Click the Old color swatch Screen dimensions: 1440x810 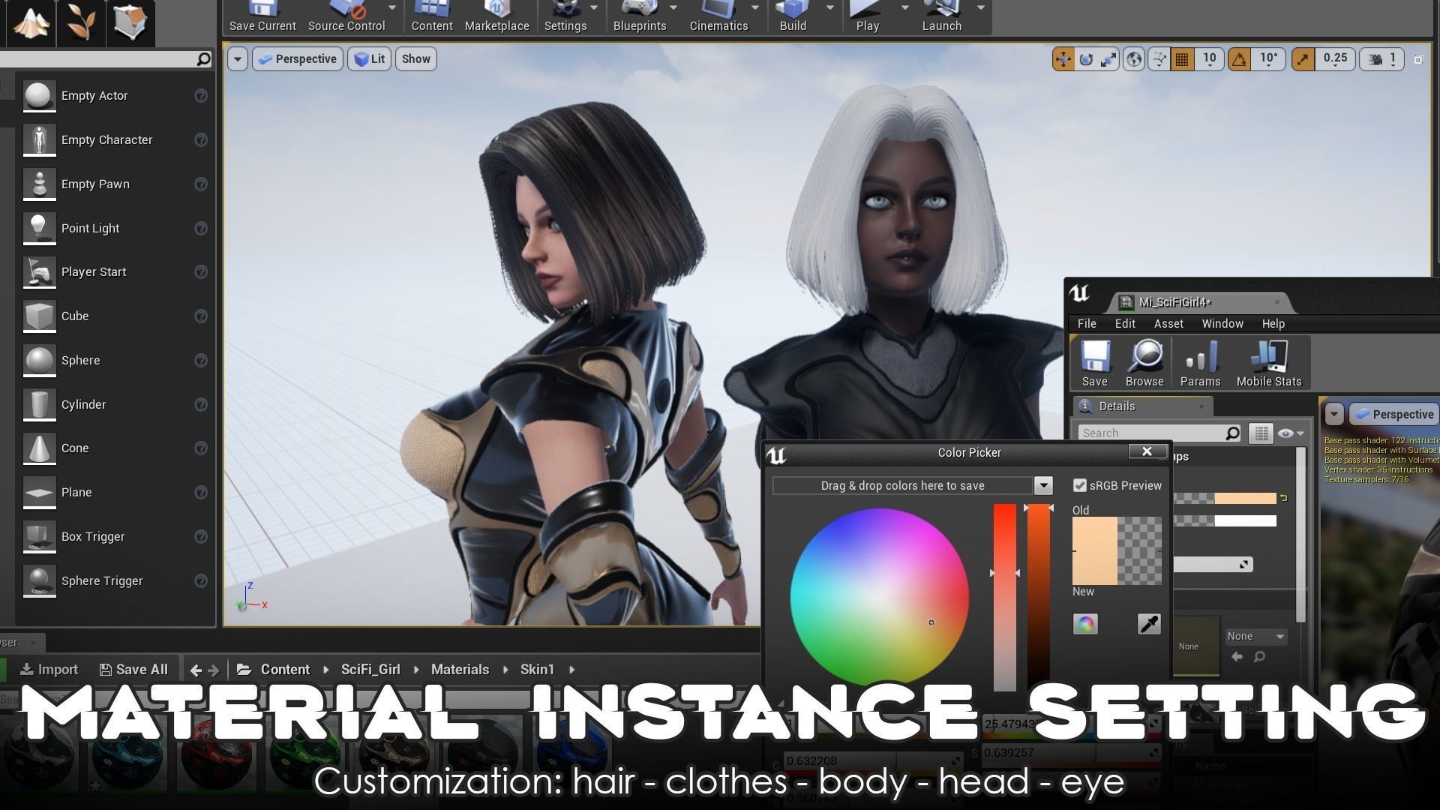tap(1094, 533)
